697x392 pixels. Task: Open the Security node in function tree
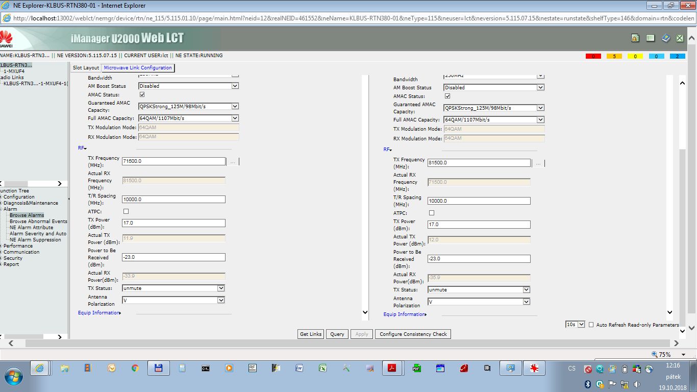(13, 258)
